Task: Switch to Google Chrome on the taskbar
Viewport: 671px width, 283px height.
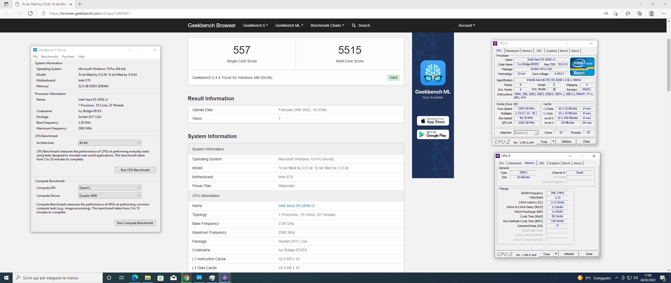Action: click(186, 278)
